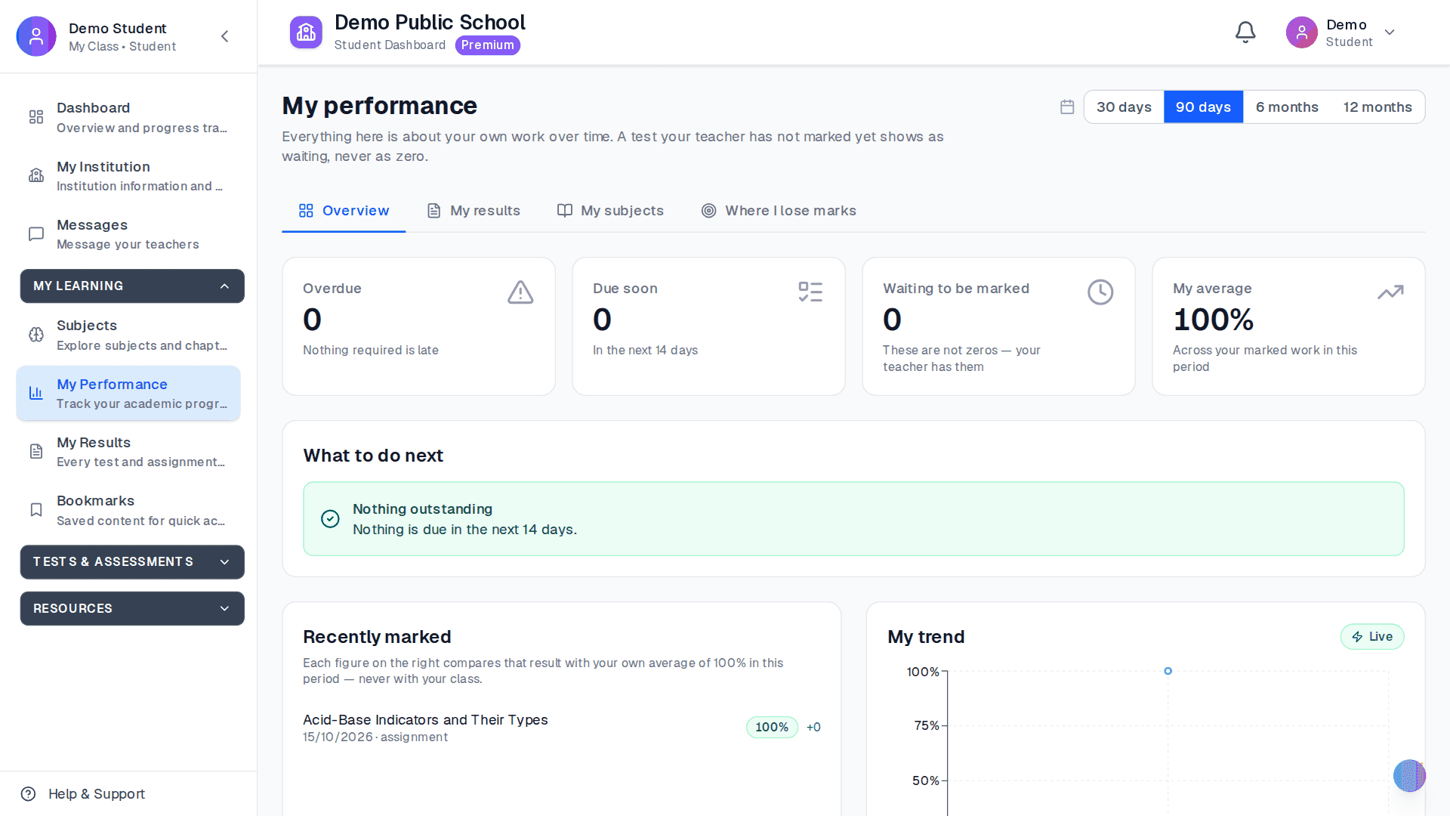Viewport: 1450px width, 816px height.
Task: Select the 90 days range
Action: pyautogui.click(x=1203, y=107)
